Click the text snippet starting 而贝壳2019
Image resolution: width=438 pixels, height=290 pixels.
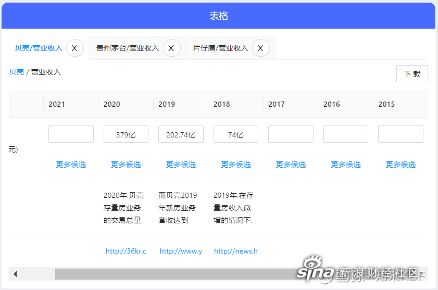(178, 208)
